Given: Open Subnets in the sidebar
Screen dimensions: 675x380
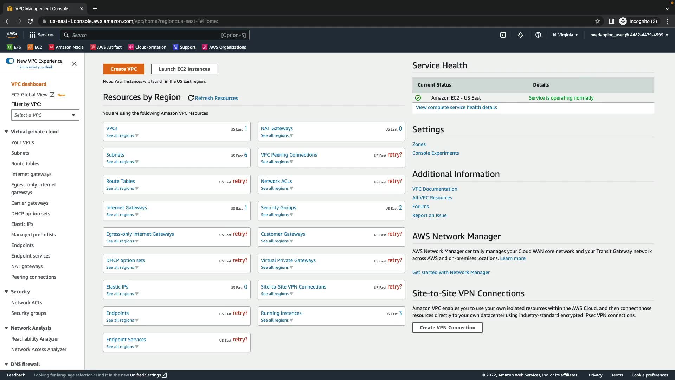Looking at the screenshot, I should (x=20, y=153).
